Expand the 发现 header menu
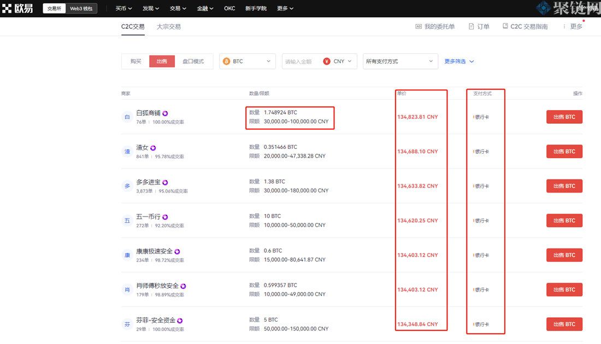601x344 pixels. click(x=151, y=8)
